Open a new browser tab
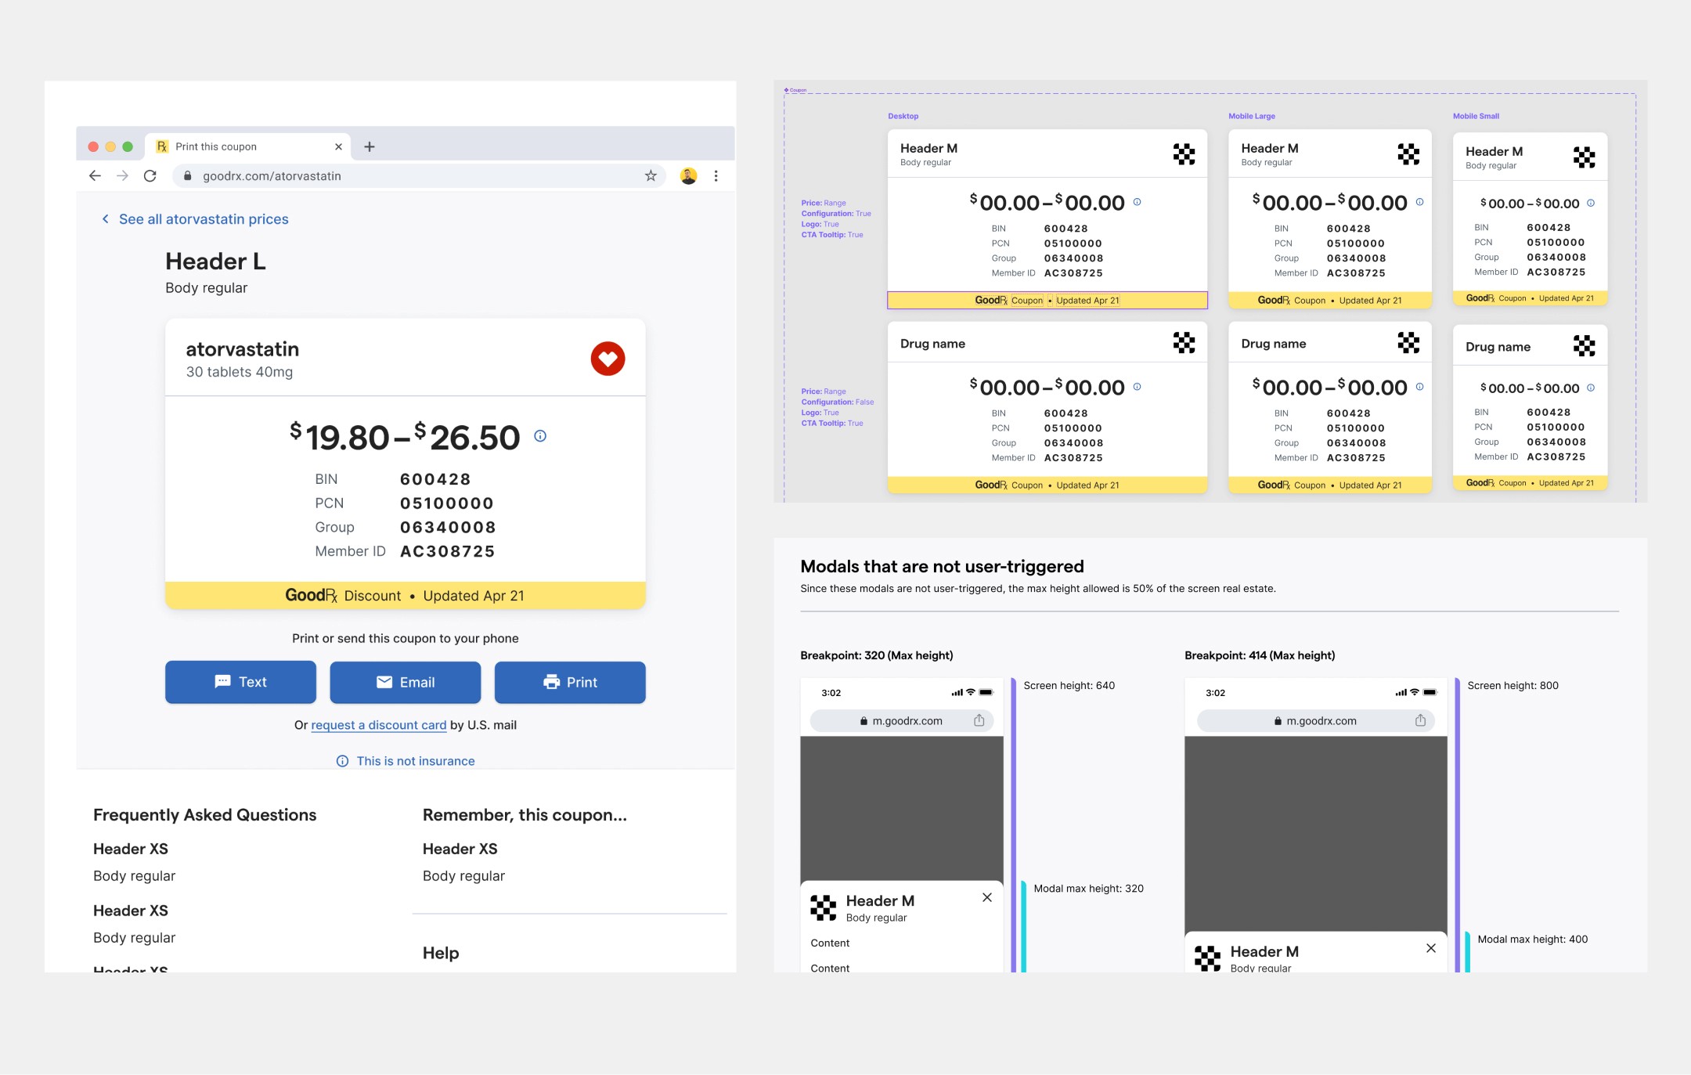The height and width of the screenshot is (1075, 1691). pos(370,146)
